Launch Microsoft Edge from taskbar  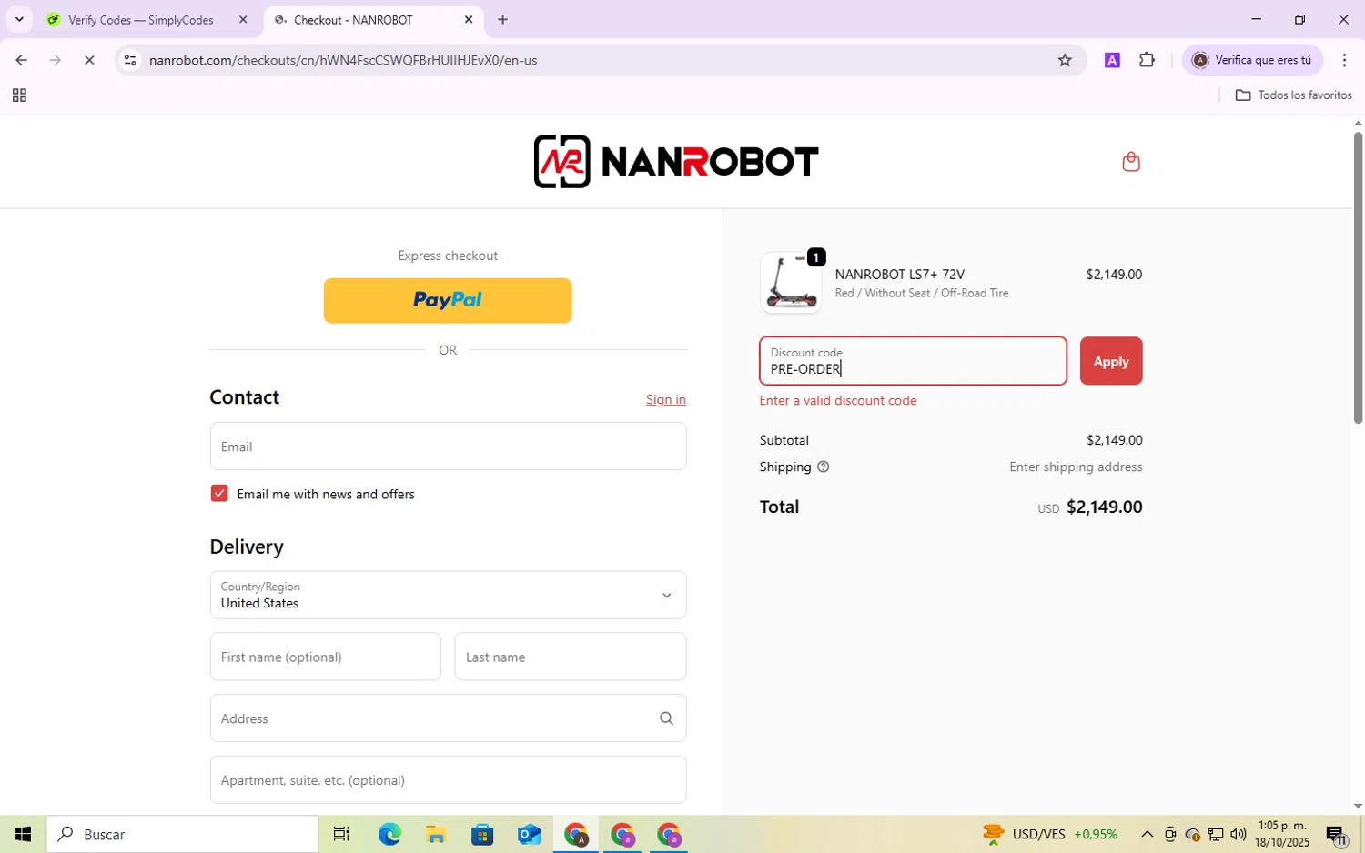389,834
